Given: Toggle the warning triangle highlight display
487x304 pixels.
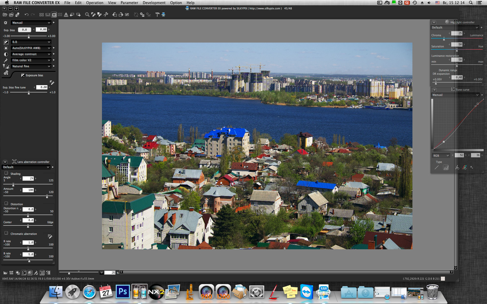Looking at the screenshot, I should pos(66,15).
